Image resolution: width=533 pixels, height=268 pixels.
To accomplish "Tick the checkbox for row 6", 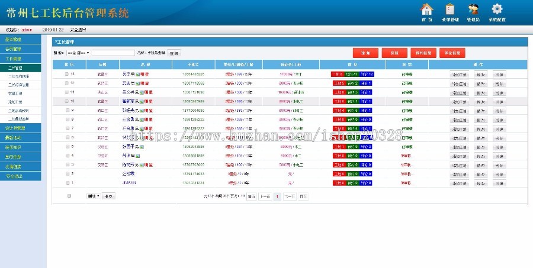I will [68, 138].
